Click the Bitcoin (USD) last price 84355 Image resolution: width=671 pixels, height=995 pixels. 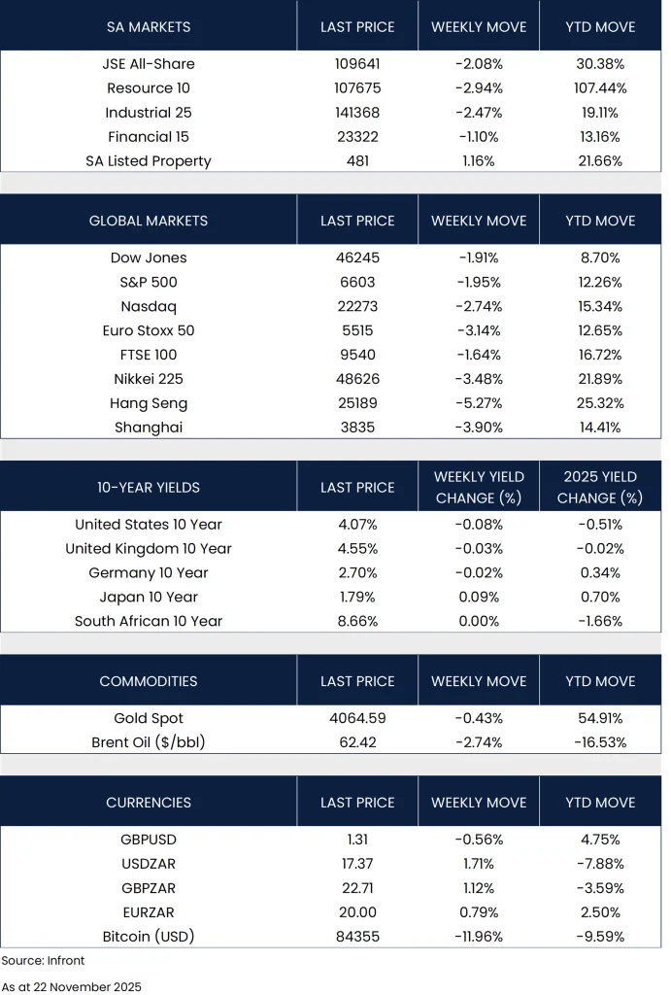(357, 937)
